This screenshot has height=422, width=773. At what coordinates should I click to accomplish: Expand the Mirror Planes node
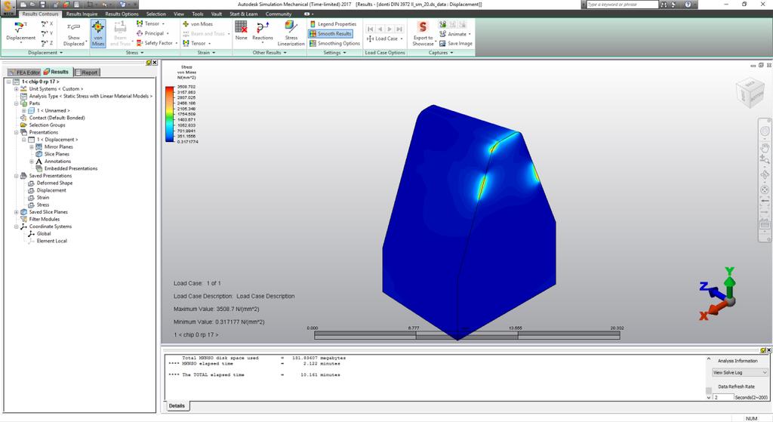[x=32, y=147]
